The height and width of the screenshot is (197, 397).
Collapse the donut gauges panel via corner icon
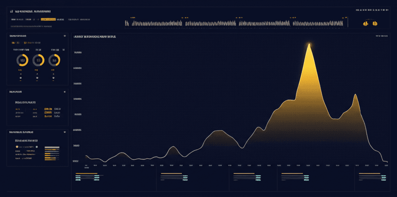click(65, 36)
